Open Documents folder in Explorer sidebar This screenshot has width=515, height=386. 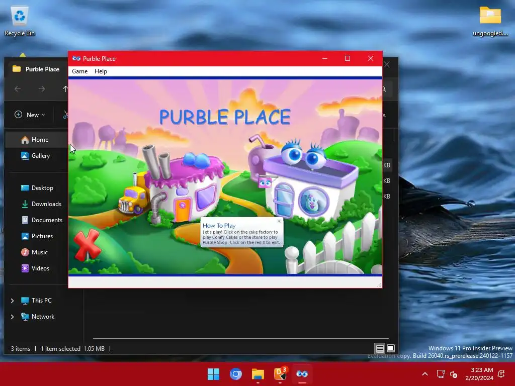click(x=42, y=220)
